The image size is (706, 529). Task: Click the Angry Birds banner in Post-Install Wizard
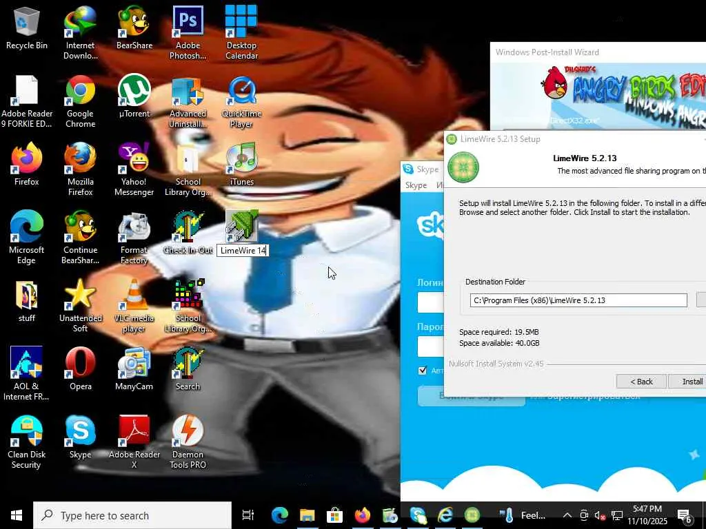tap(598, 95)
